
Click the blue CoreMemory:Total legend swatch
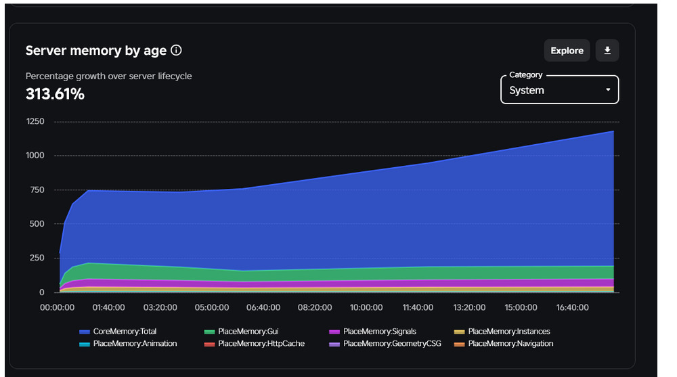tap(85, 332)
